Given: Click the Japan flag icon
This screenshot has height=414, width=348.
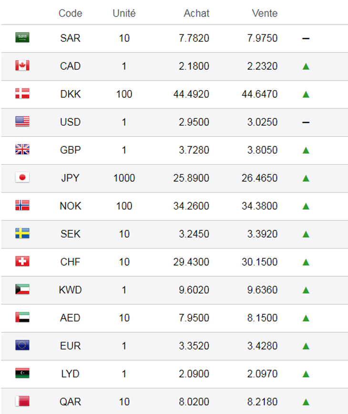Looking at the screenshot, I should click(x=22, y=178).
